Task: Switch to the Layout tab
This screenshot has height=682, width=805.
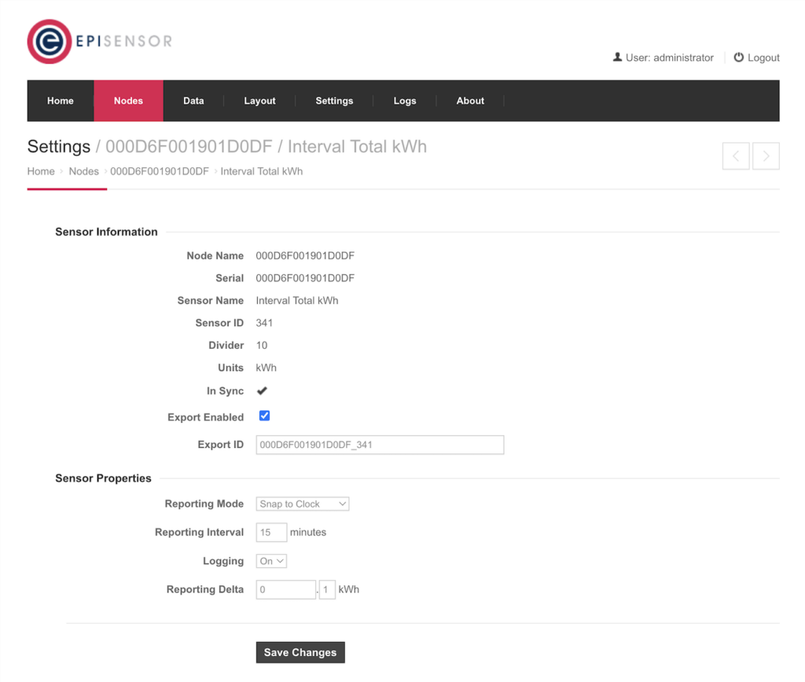Action: [x=259, y=101]
